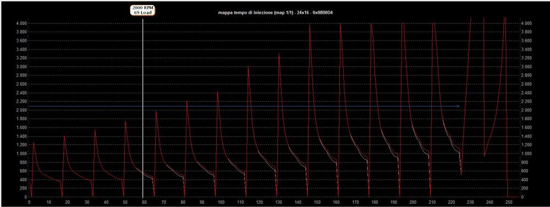Viewport: 550px width, 207px height.
Task: Click the x-axis tick labeled 100
Action: [221, 203]
